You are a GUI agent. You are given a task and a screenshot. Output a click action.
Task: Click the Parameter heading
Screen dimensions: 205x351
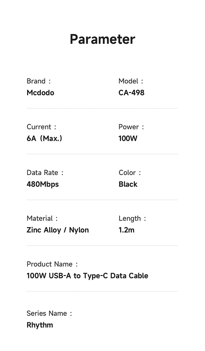[102, 39]
